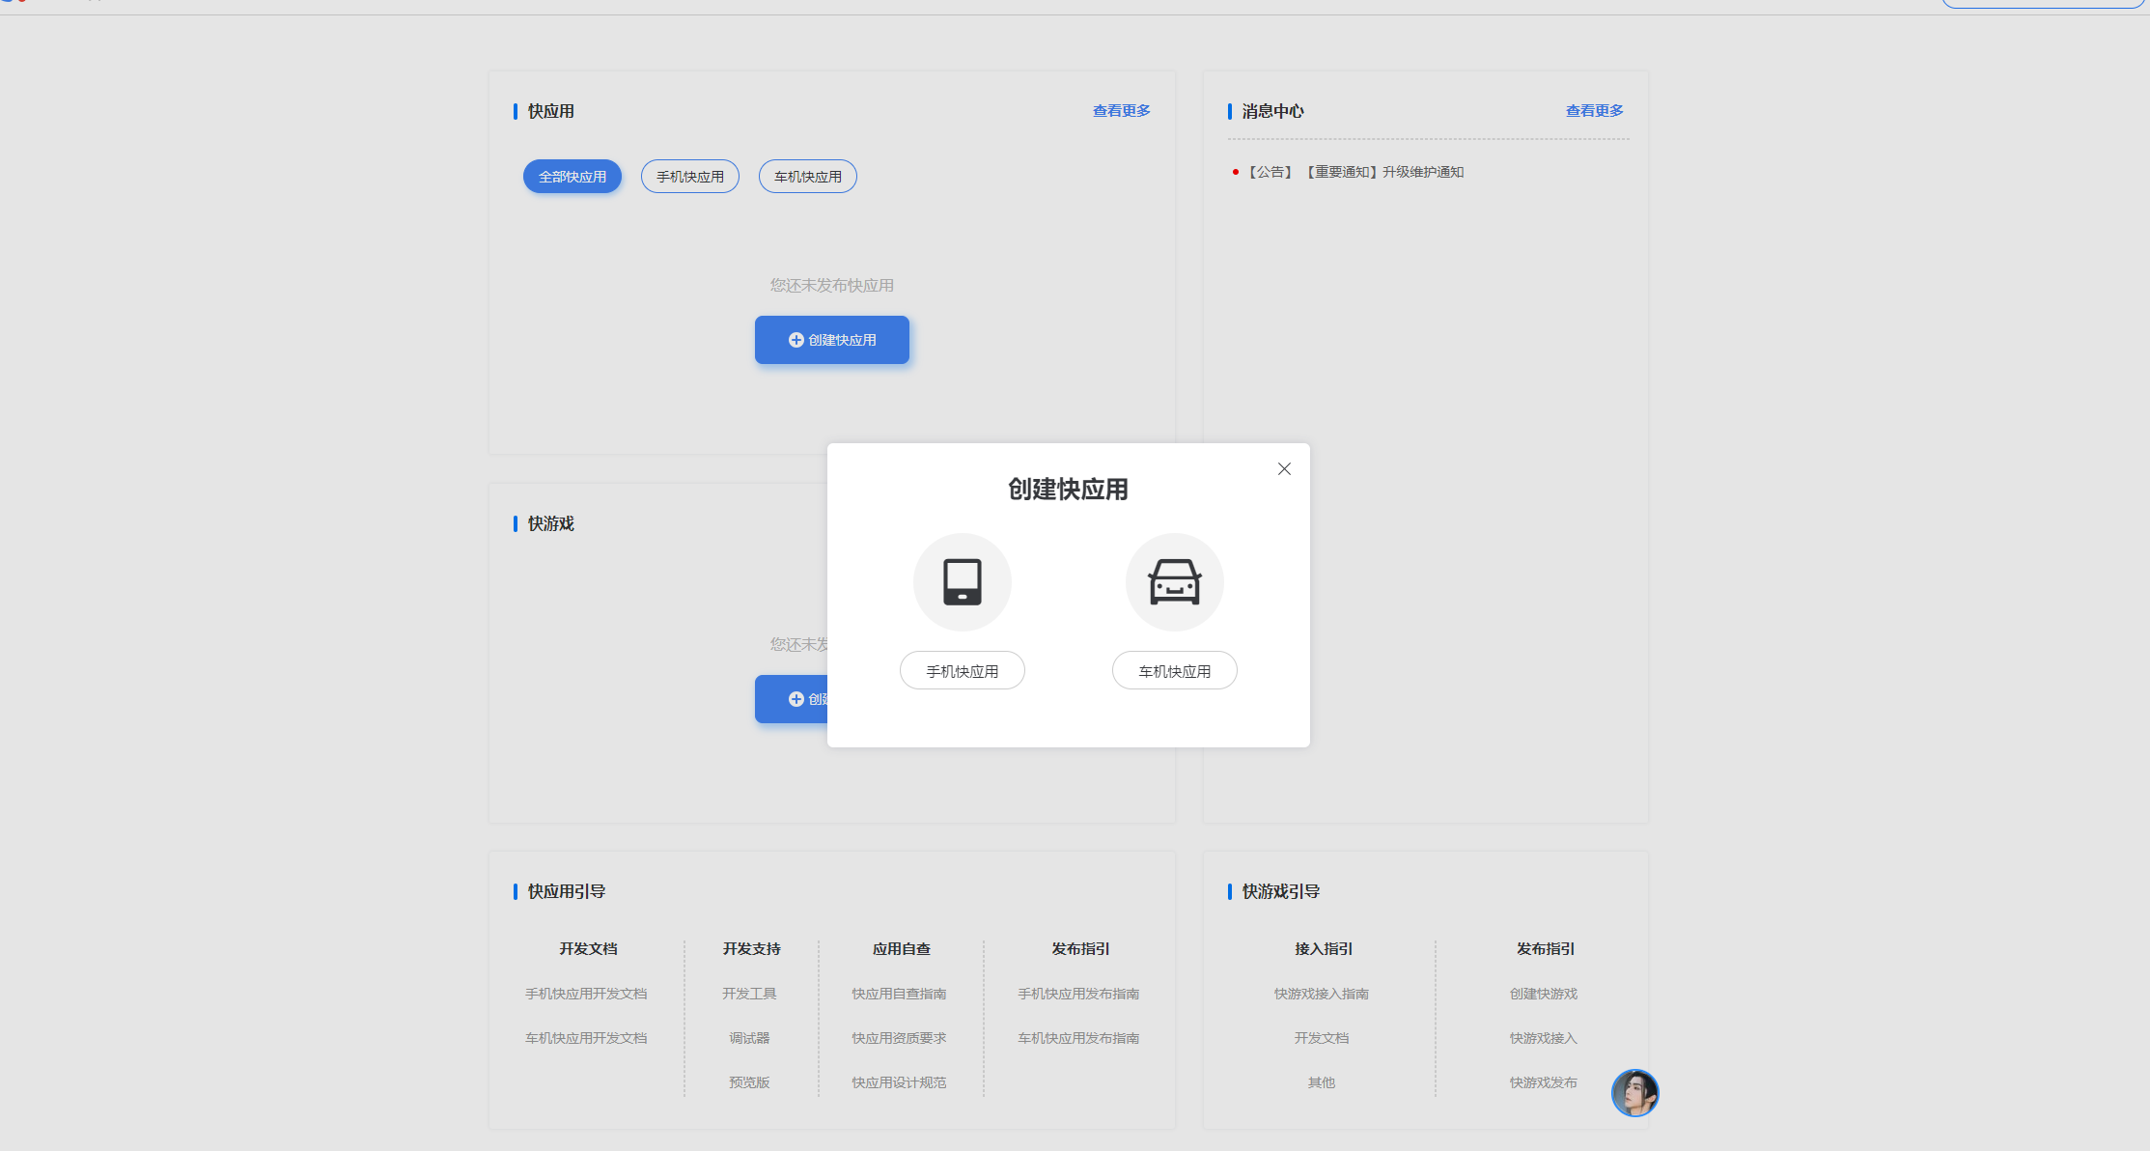The image size is (2150, 1151).
Task: Open 手机快应用开发文档 link
Action: (586, 994)
